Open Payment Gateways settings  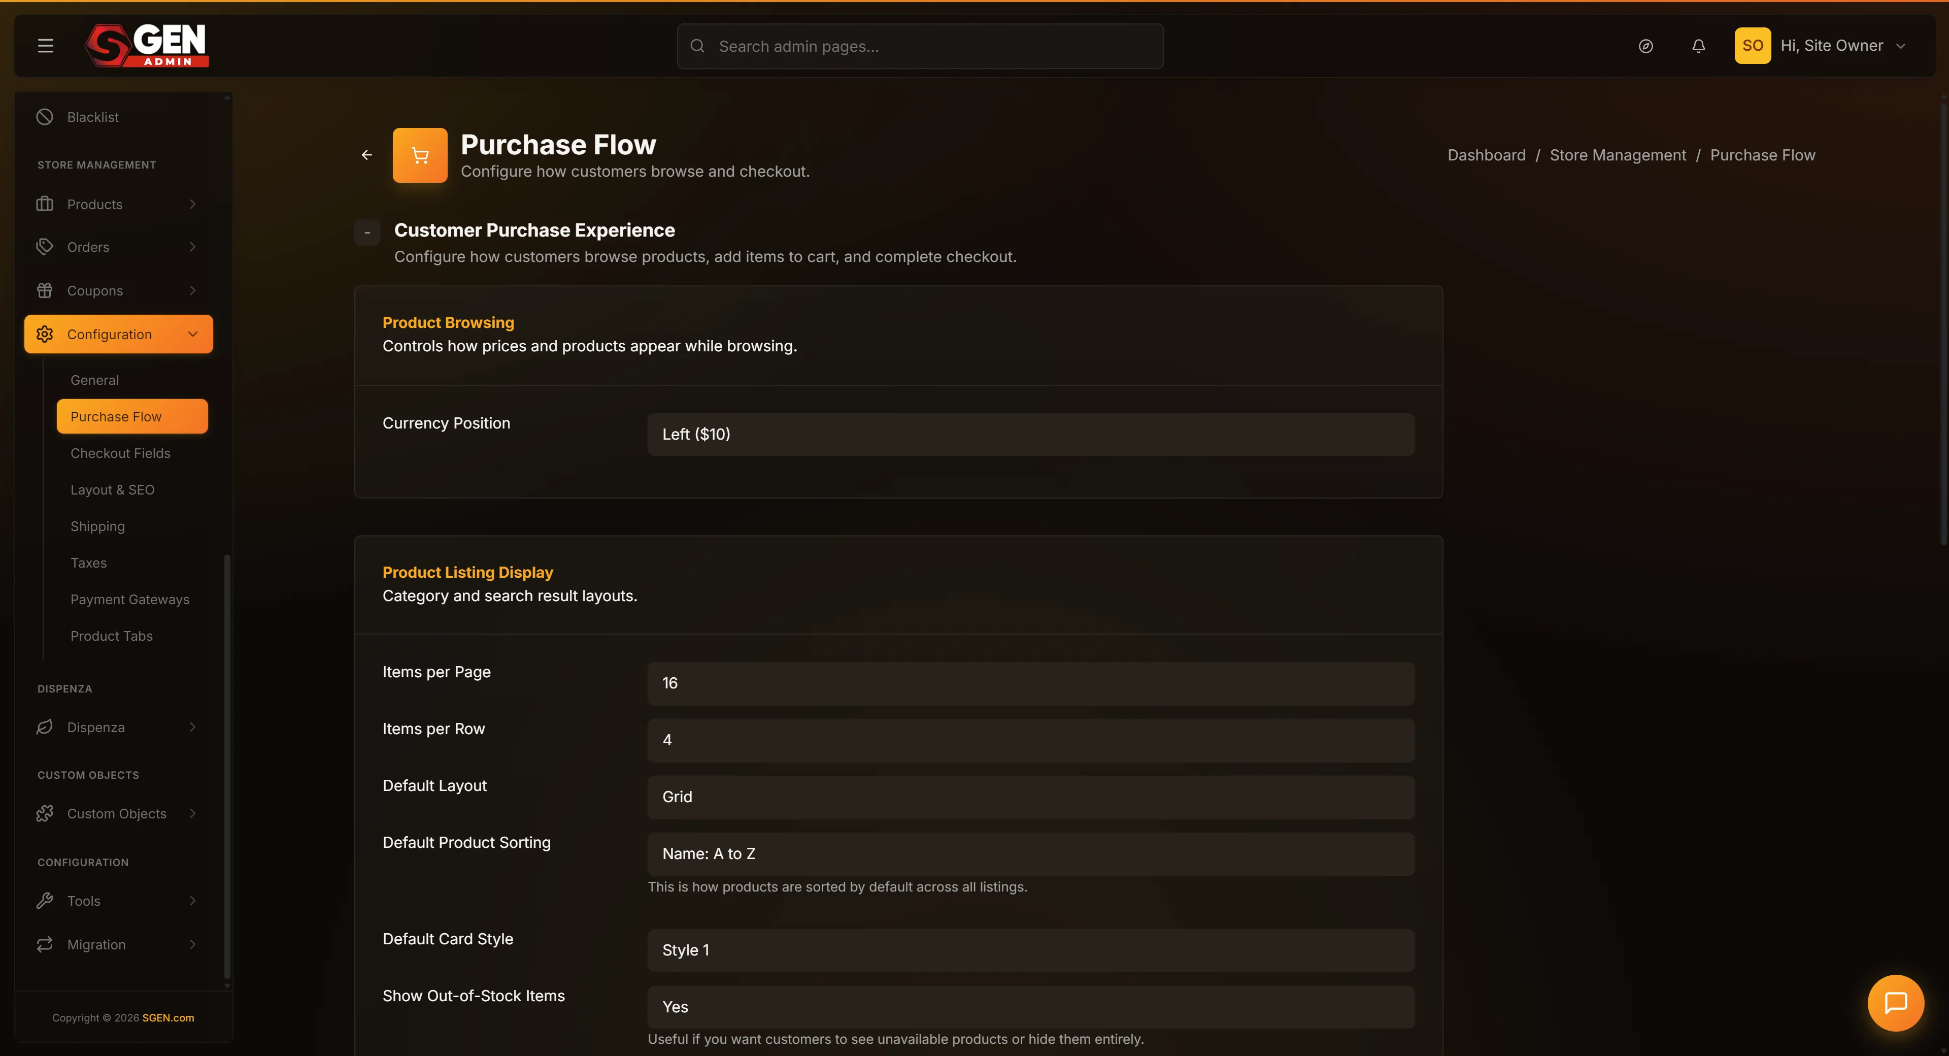coord(130,600)
